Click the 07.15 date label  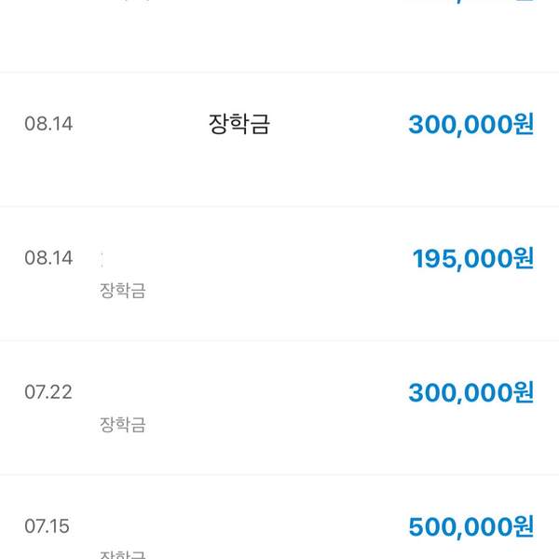pos(48,526)
